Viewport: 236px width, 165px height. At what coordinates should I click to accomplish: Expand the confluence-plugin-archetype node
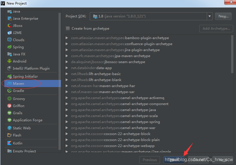pyautogui.click(x=67, y=44)
